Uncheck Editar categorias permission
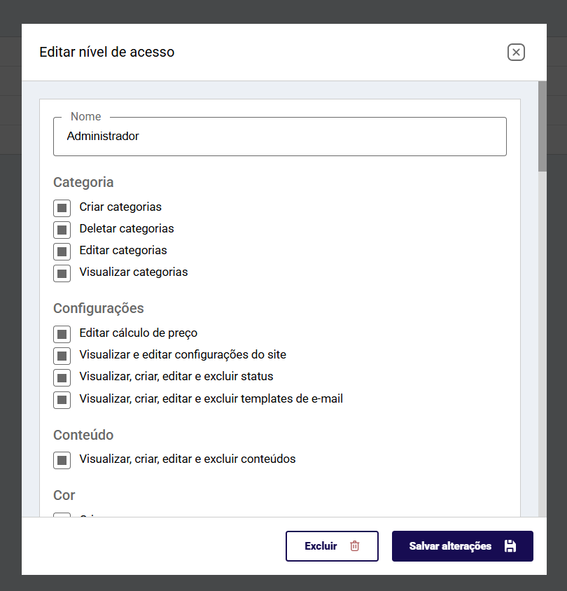Image resolution: width=567 pixels, height=591 pixels. pos(62,251)
